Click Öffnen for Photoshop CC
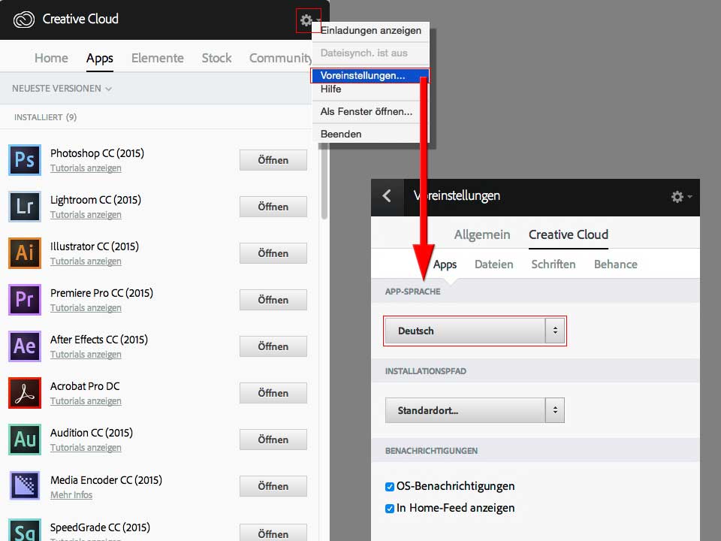Image resolution: width=721 pixels, height=541 pixels. pos(273,160)
